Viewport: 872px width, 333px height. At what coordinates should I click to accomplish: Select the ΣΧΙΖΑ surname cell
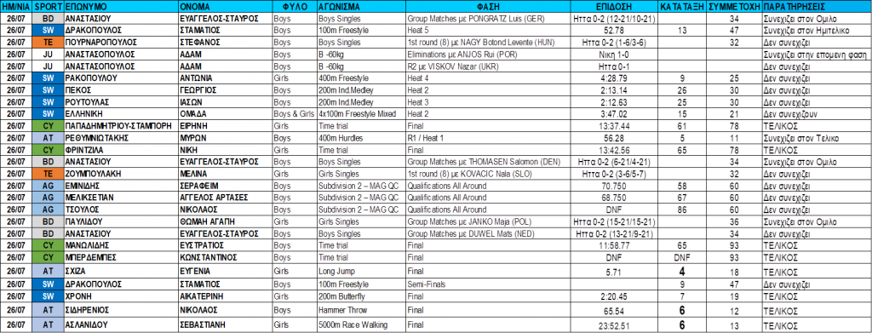[x=121, y=272]
